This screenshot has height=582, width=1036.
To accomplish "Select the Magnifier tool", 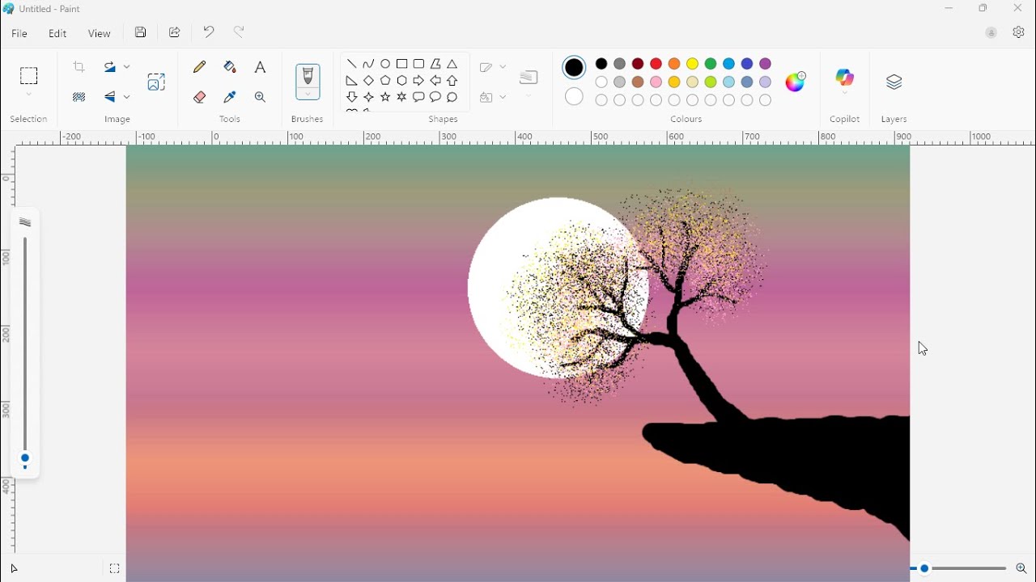I will coord(261,97).
